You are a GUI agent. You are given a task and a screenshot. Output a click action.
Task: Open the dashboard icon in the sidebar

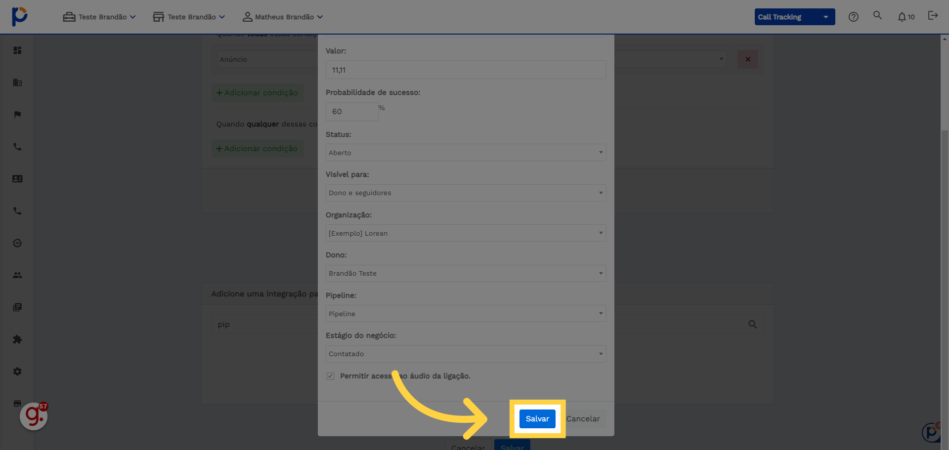pos(17,50)
